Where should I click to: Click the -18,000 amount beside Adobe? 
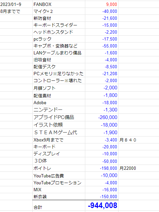point(102,103)
